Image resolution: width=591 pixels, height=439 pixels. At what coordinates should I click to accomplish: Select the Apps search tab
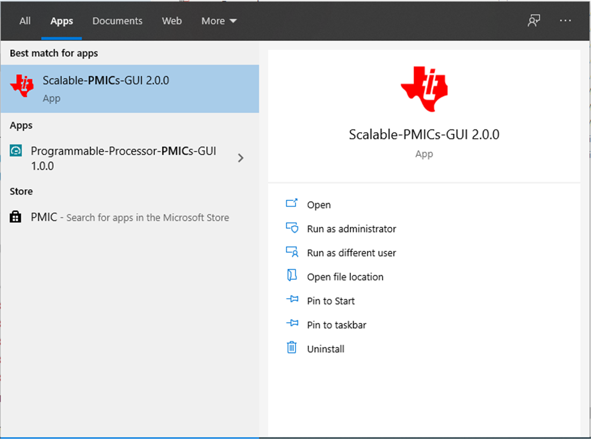62,21
